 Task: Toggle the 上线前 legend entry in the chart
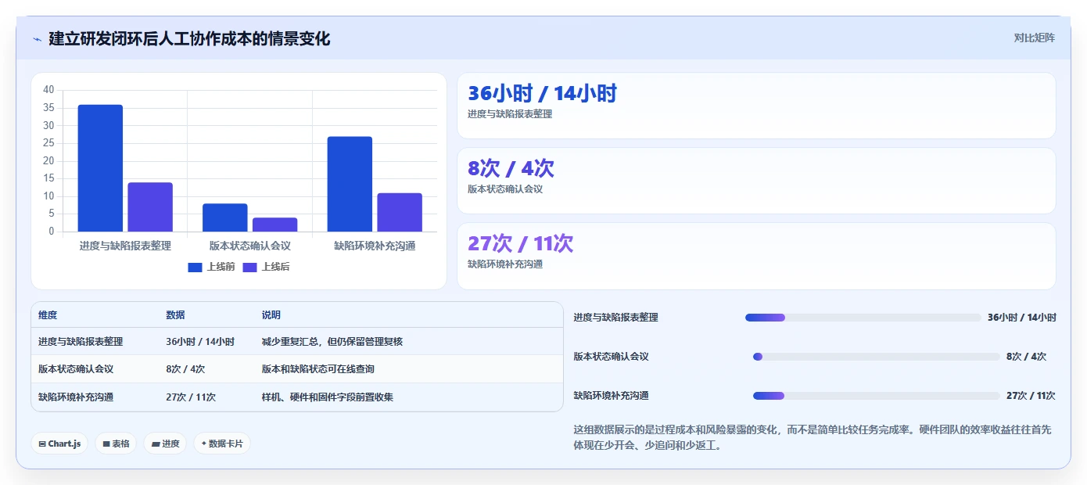(x=211, y=267)
